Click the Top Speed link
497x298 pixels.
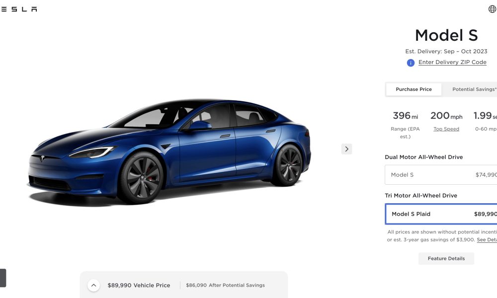[x=446, y=129]
